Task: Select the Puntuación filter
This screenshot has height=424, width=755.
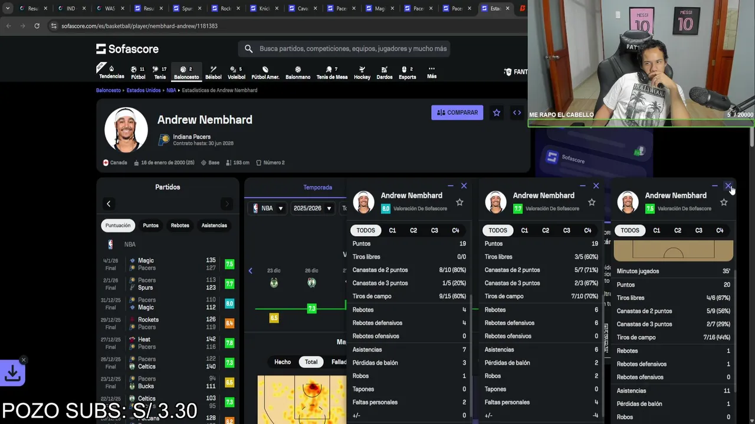Action: pos(118,226)
